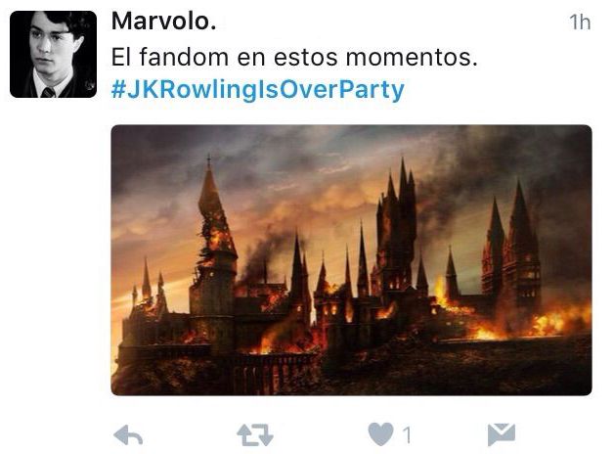Like the tweet with the heart icon
This screenshot has height=454, width=614.
pyautogui.click(x=381, y=434)
